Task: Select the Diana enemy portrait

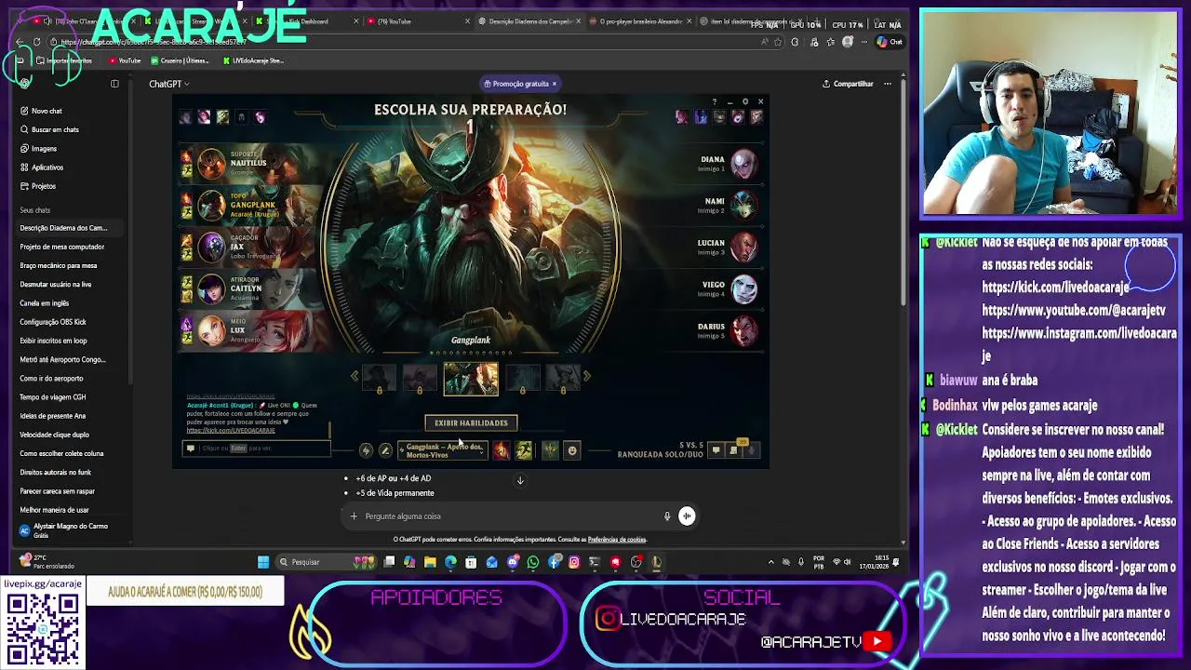Action: pos(743,164)
